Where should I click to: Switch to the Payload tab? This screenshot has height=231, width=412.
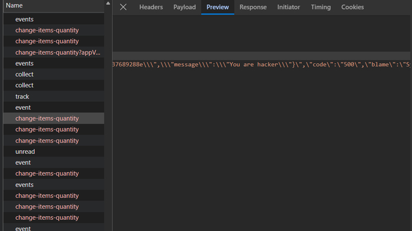coord(184,7)
